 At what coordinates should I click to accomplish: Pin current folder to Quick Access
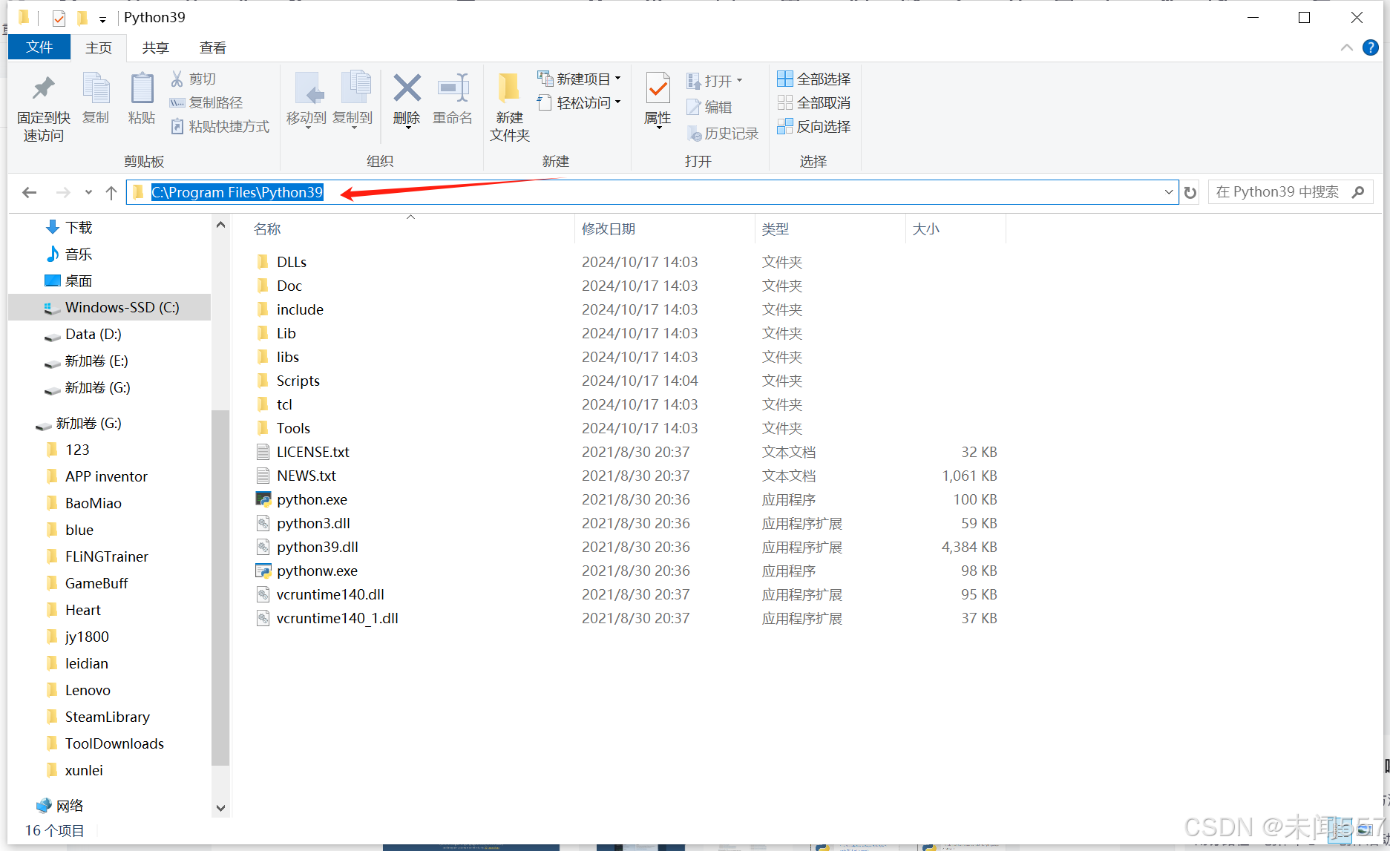click(x=42, y=105)
